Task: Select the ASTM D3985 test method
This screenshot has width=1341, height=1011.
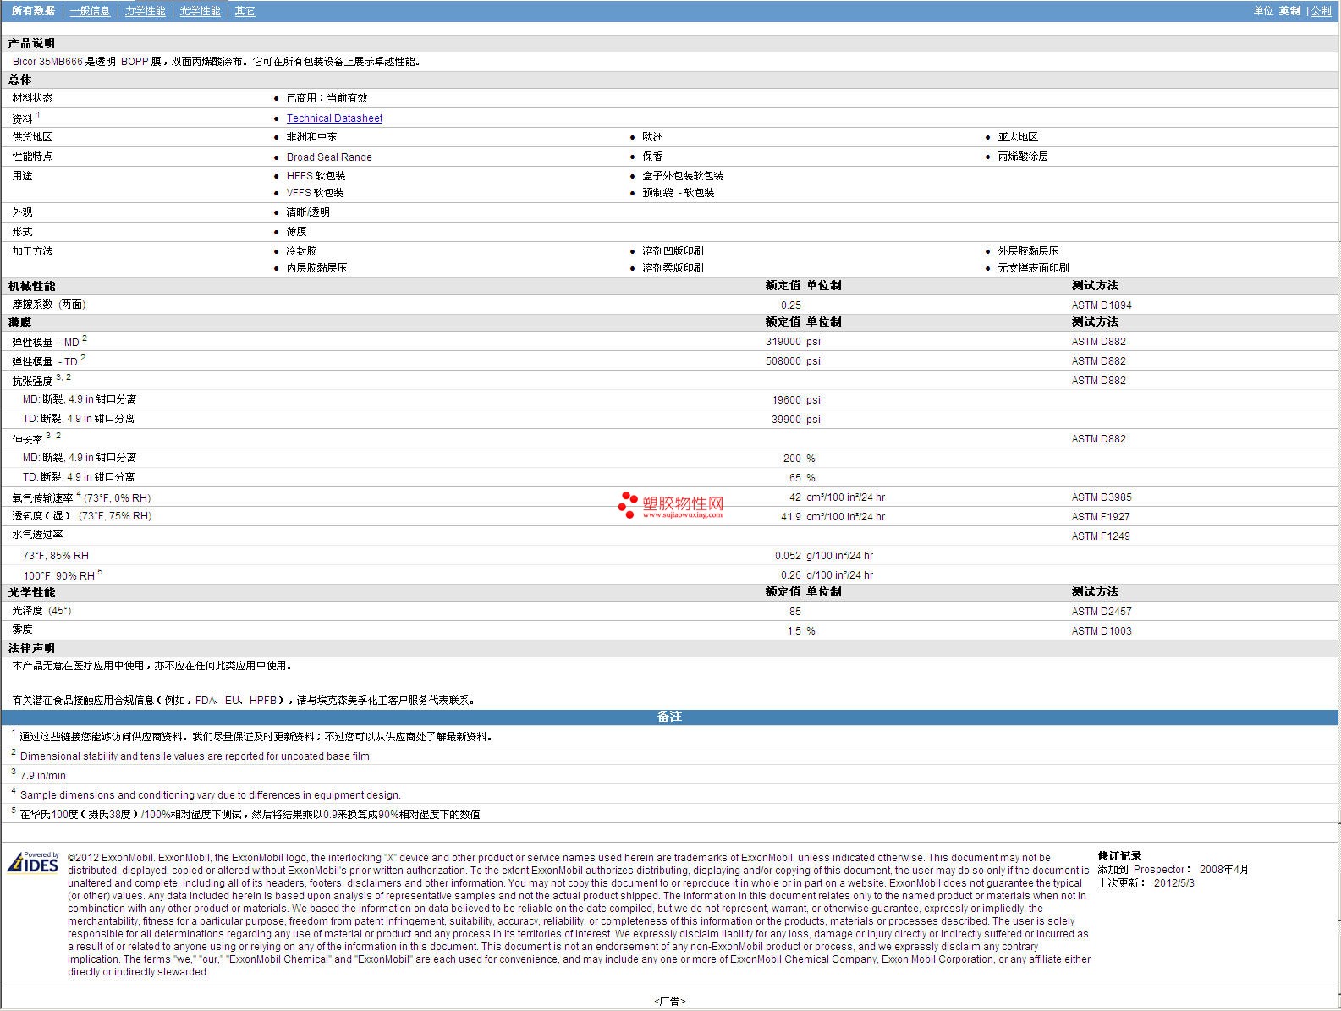Action: 1102,497
